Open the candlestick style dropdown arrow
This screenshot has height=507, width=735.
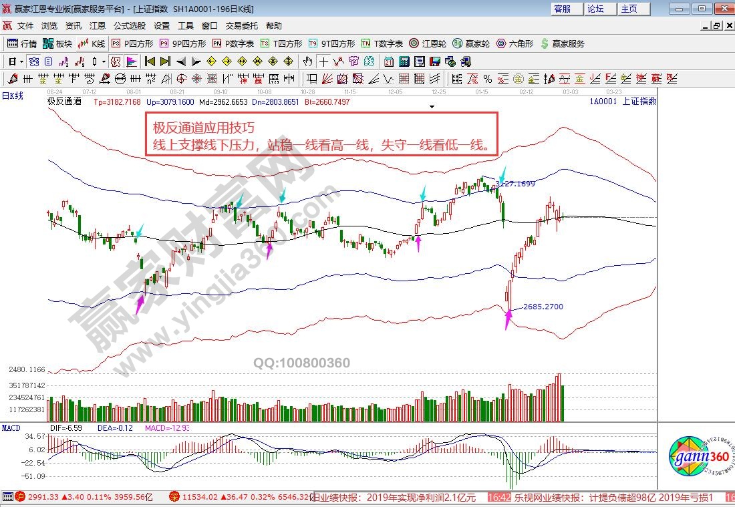tap(104, 61)
